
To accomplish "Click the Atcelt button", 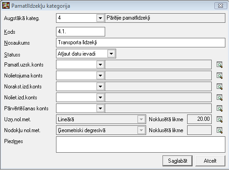I will pos(210,161).
